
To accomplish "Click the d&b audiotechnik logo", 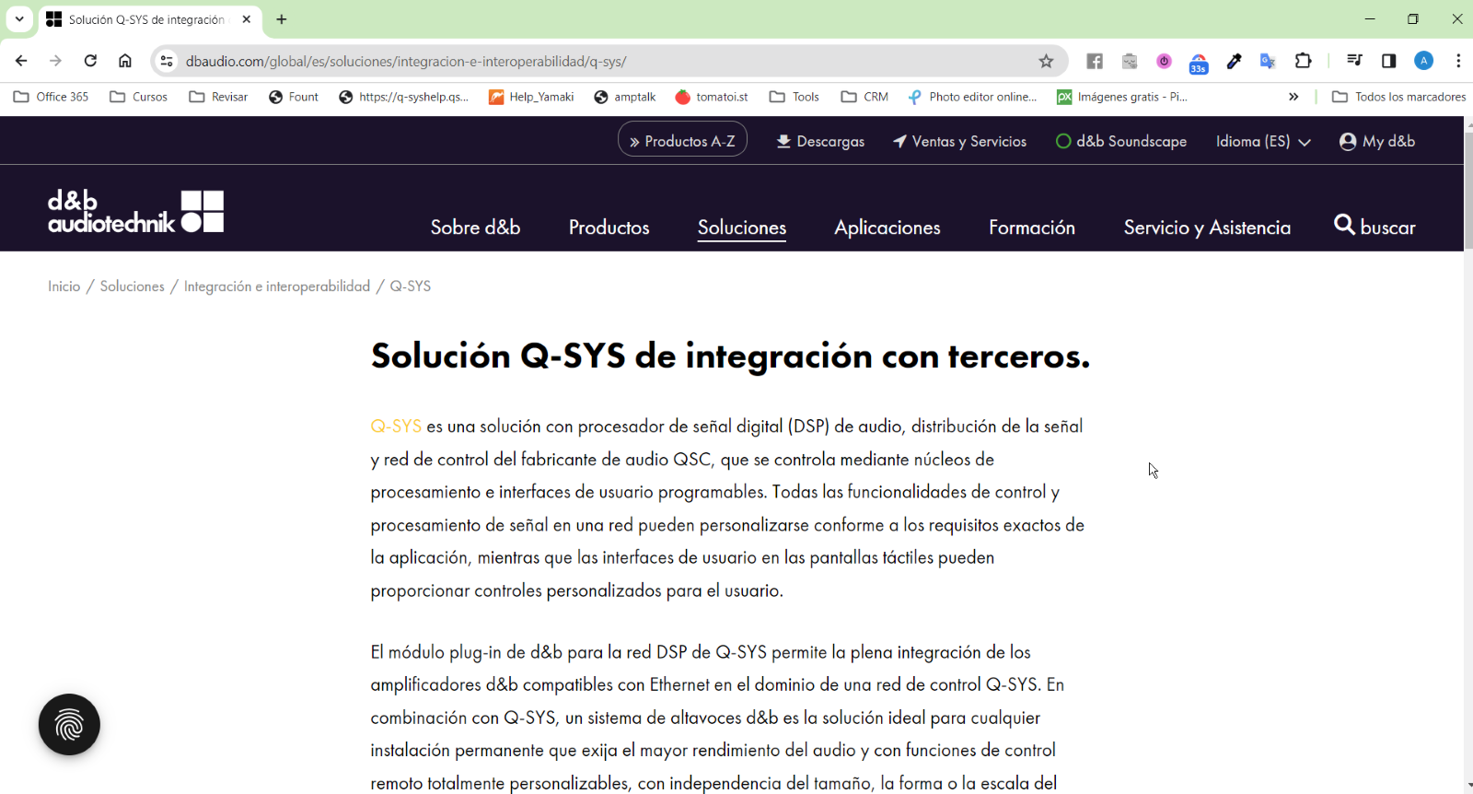I will [135, 211].
